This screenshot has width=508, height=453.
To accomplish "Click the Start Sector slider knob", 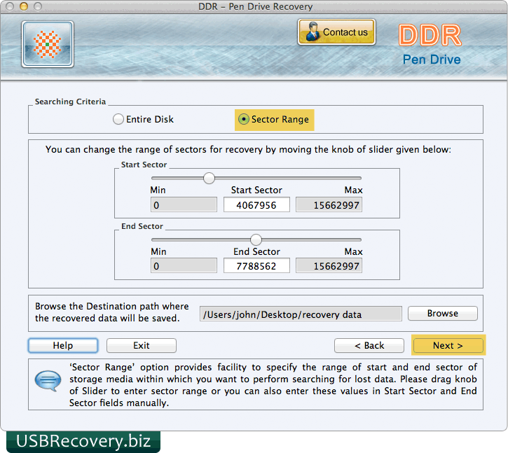I will click(209, 178).
